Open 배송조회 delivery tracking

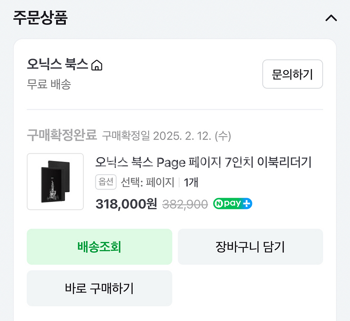coord(99,247)
